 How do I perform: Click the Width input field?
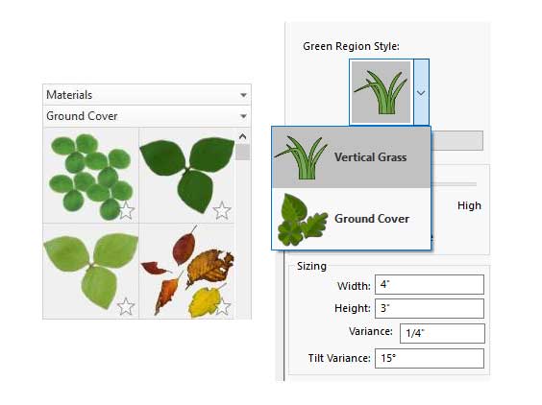click(430, 285)
